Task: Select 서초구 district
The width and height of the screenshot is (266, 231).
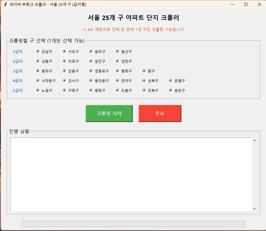Action: 64,51
